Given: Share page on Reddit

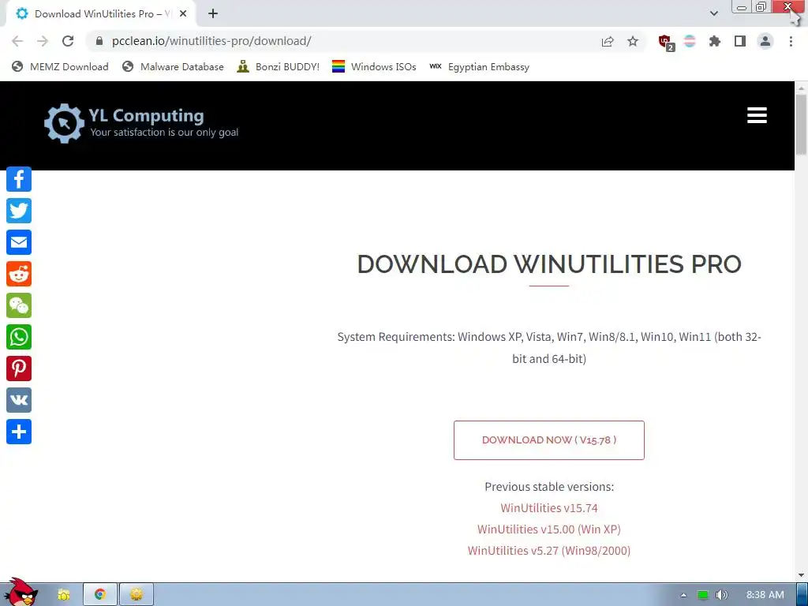Looking at the screenshot, I should click(19, 274).
